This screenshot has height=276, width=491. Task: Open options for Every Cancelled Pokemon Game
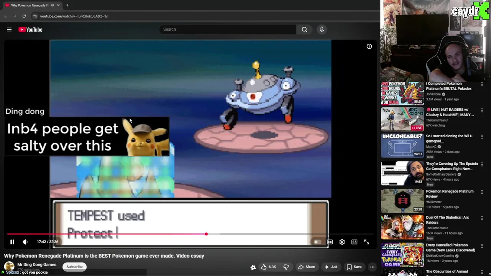[x=482, y=245]
